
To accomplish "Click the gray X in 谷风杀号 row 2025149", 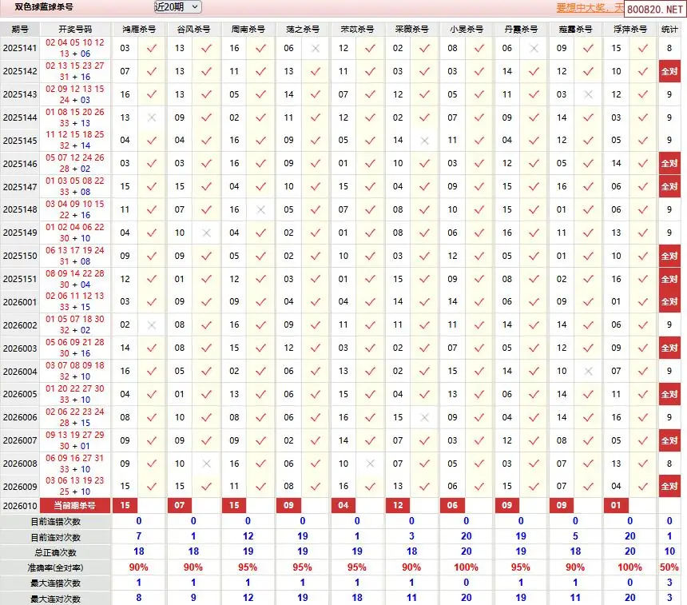I will tap(206, 233).
